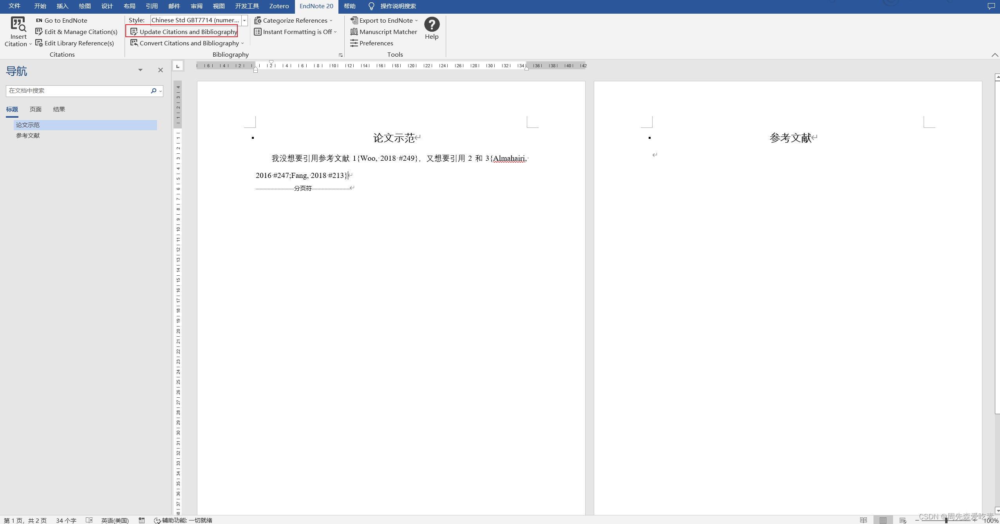
Task: Expand Categorize References menu
Action: (x=295, y=20)
